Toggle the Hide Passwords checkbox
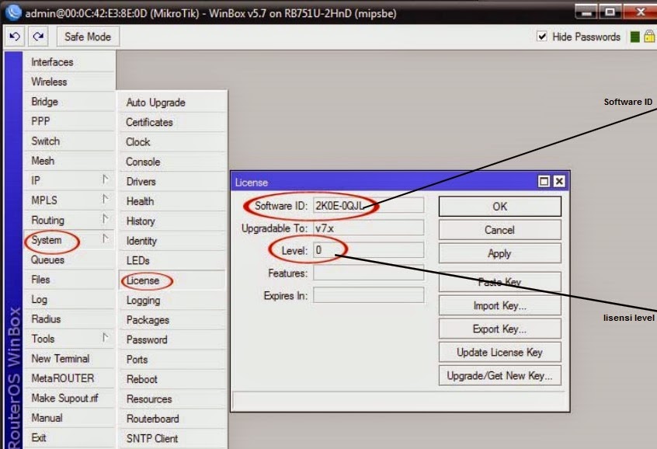 [542, 37]
